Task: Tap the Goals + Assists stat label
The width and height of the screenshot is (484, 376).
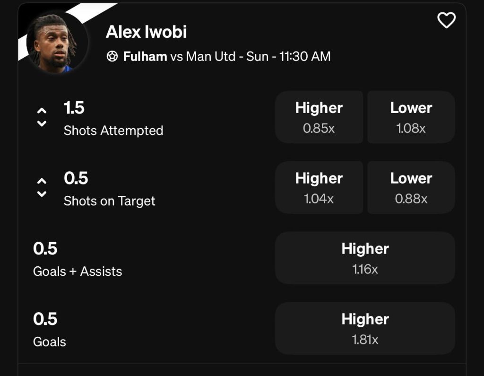Action: tap(78, 271)
